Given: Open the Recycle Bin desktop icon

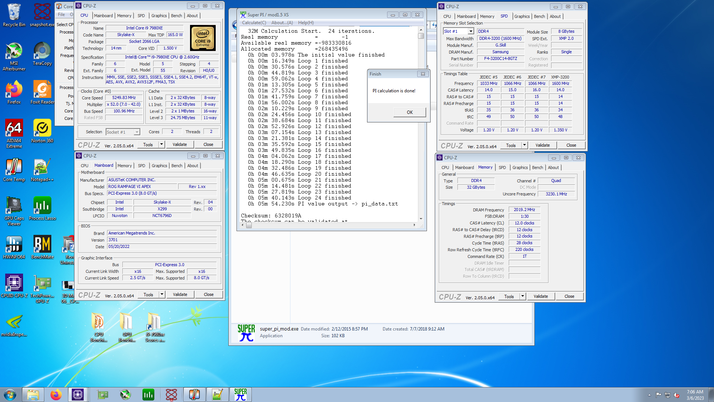Looking at the screenshot, I should tap(14, 15).
